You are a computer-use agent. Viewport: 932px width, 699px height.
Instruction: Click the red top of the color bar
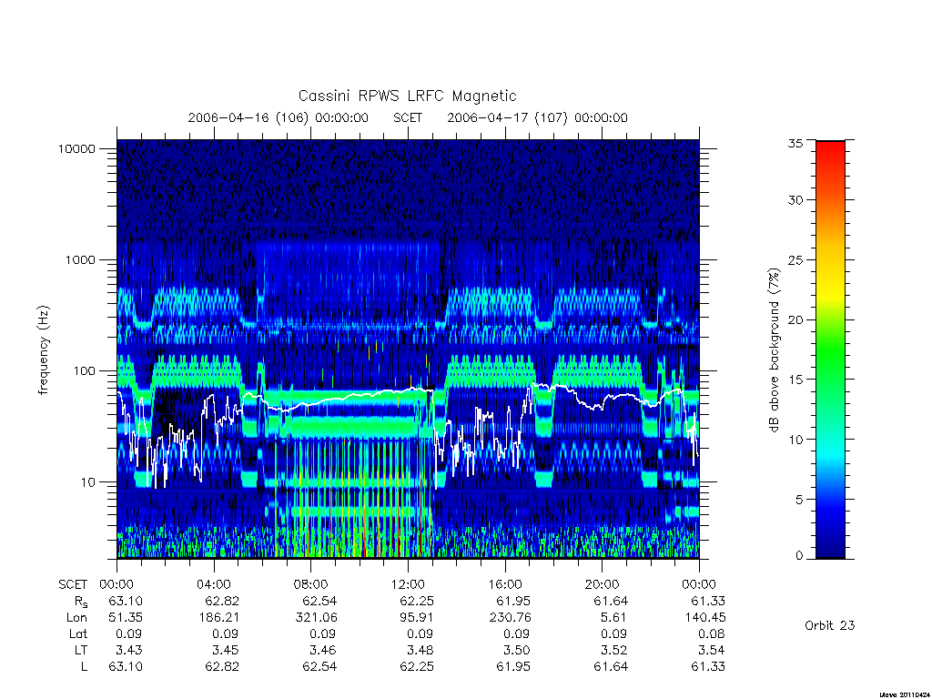pos(830,148)
